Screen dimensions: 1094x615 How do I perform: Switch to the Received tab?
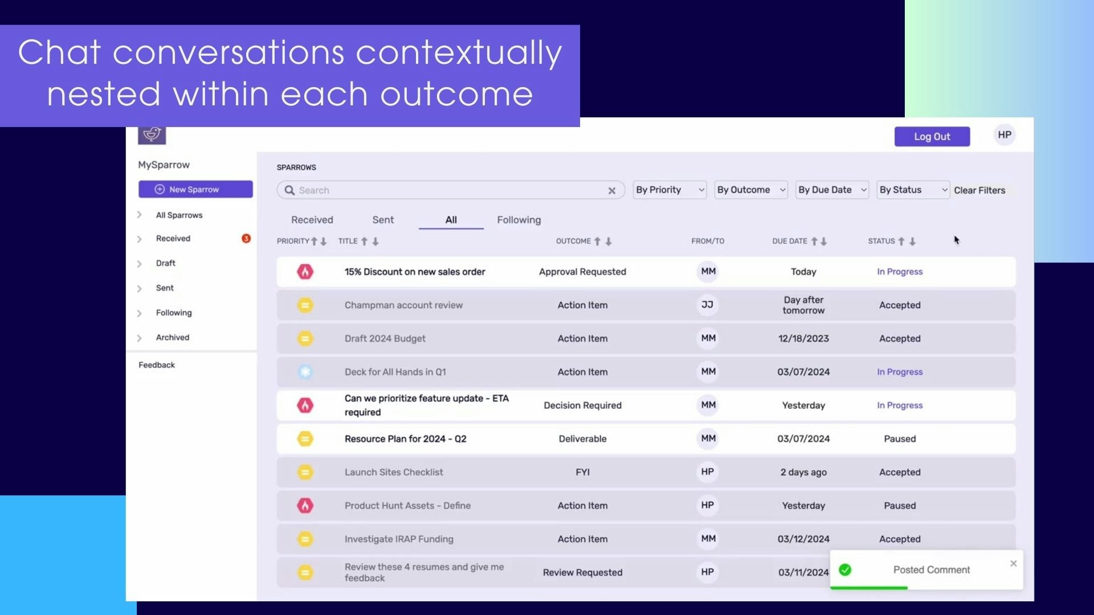(x=312, y=220)
